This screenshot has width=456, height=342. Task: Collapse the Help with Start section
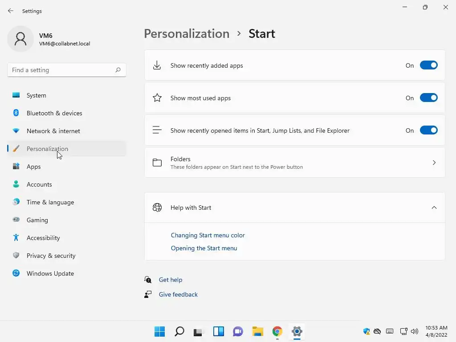pos(434,208)
